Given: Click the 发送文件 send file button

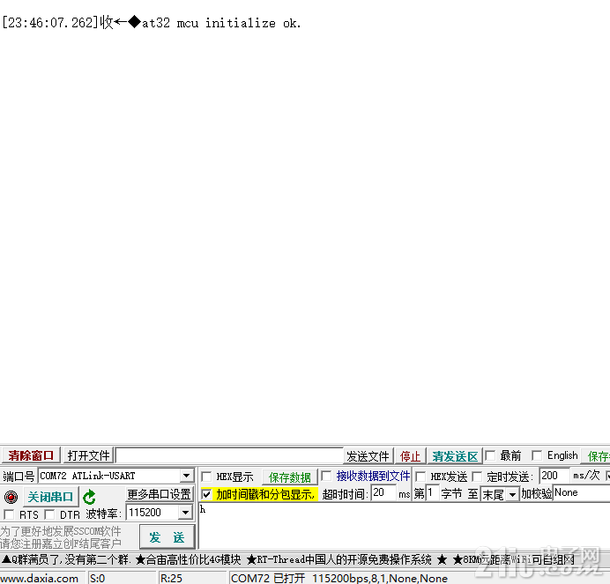Looking at the screenshot, I should tap(368, 455).
